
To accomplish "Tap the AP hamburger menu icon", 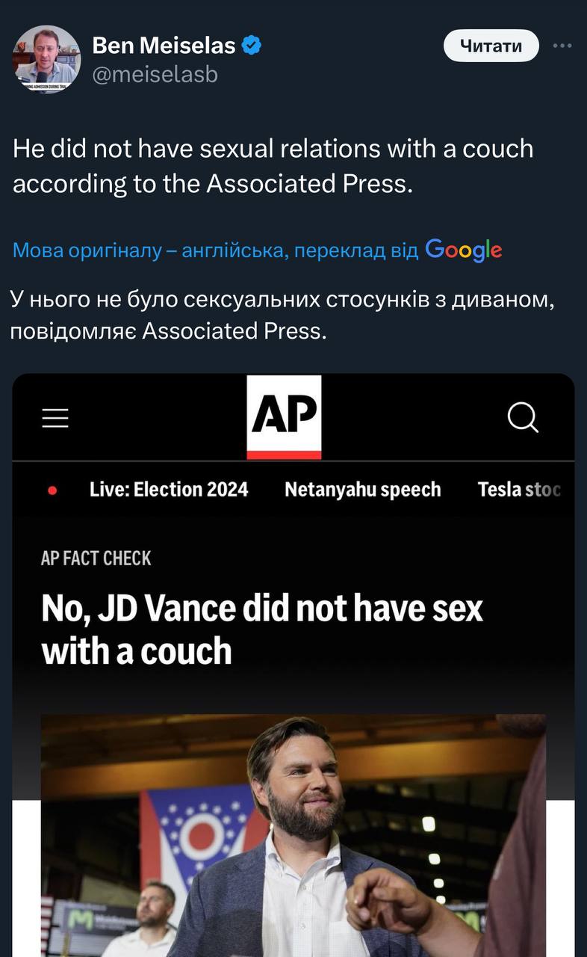I will coord(55,418).
